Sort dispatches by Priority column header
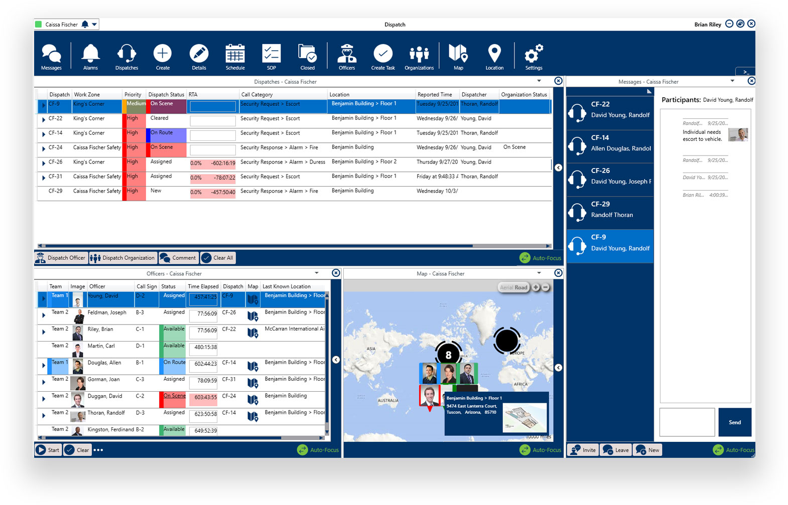Viewport: 788px width, 505px height. pos(133,94)
